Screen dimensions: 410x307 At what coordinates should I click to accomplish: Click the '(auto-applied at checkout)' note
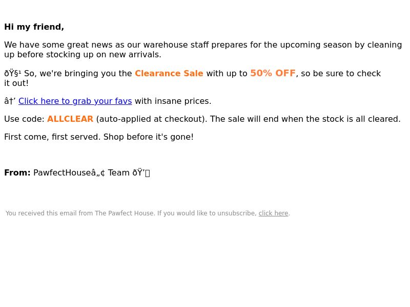(152, 119)
